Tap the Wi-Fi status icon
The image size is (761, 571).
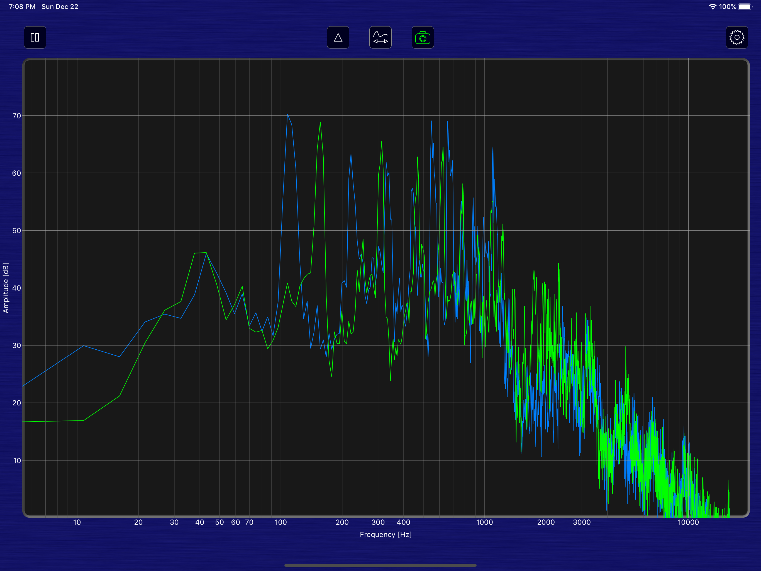pyautogui.click(x=712, y=6)
